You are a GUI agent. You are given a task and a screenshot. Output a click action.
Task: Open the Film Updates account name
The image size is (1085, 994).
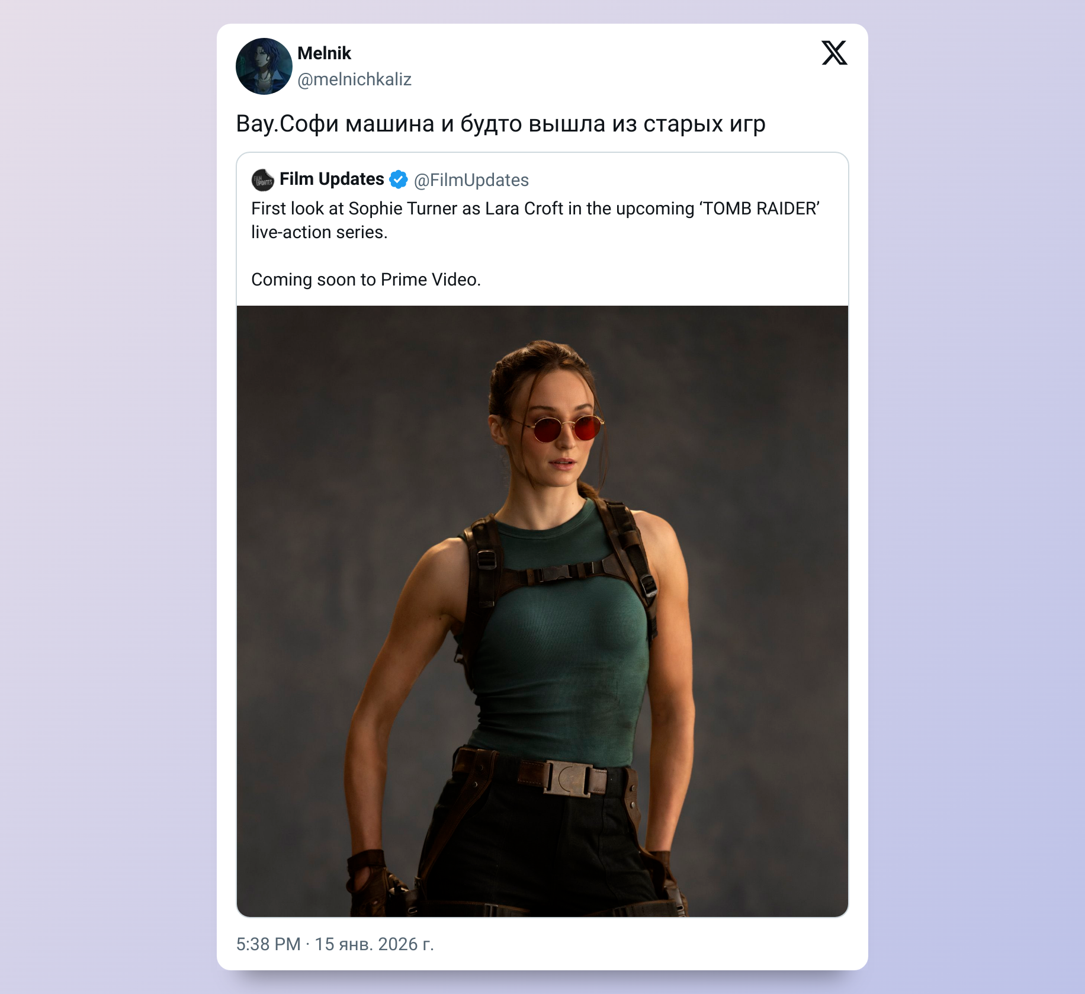tap(332, 179)
